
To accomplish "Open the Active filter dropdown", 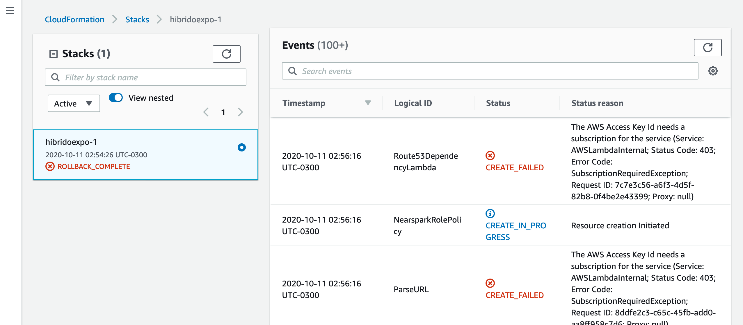I will pyautogui.click(x=74, y=103).
